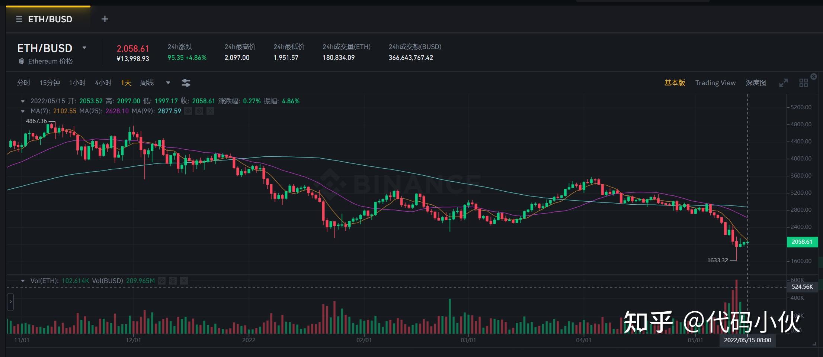Open MA indicator settings gear
This screenshot has width=823, height=357.
click(x=199, y=111)
